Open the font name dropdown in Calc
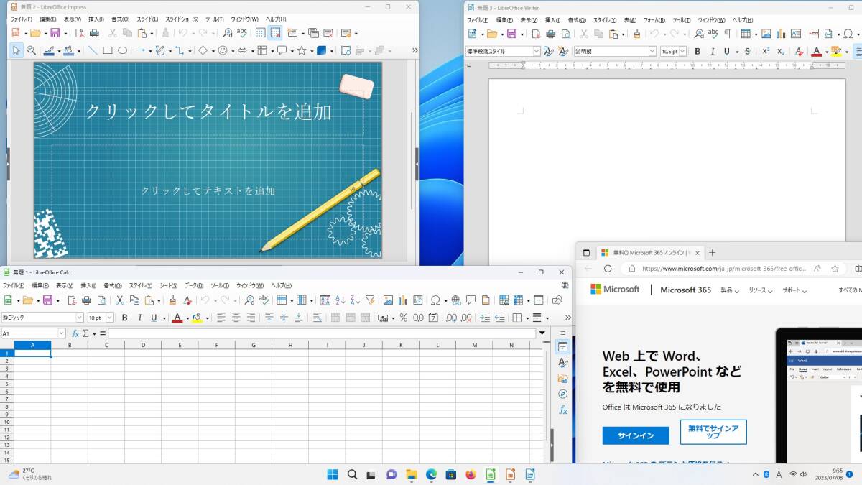 coord(80,318)
